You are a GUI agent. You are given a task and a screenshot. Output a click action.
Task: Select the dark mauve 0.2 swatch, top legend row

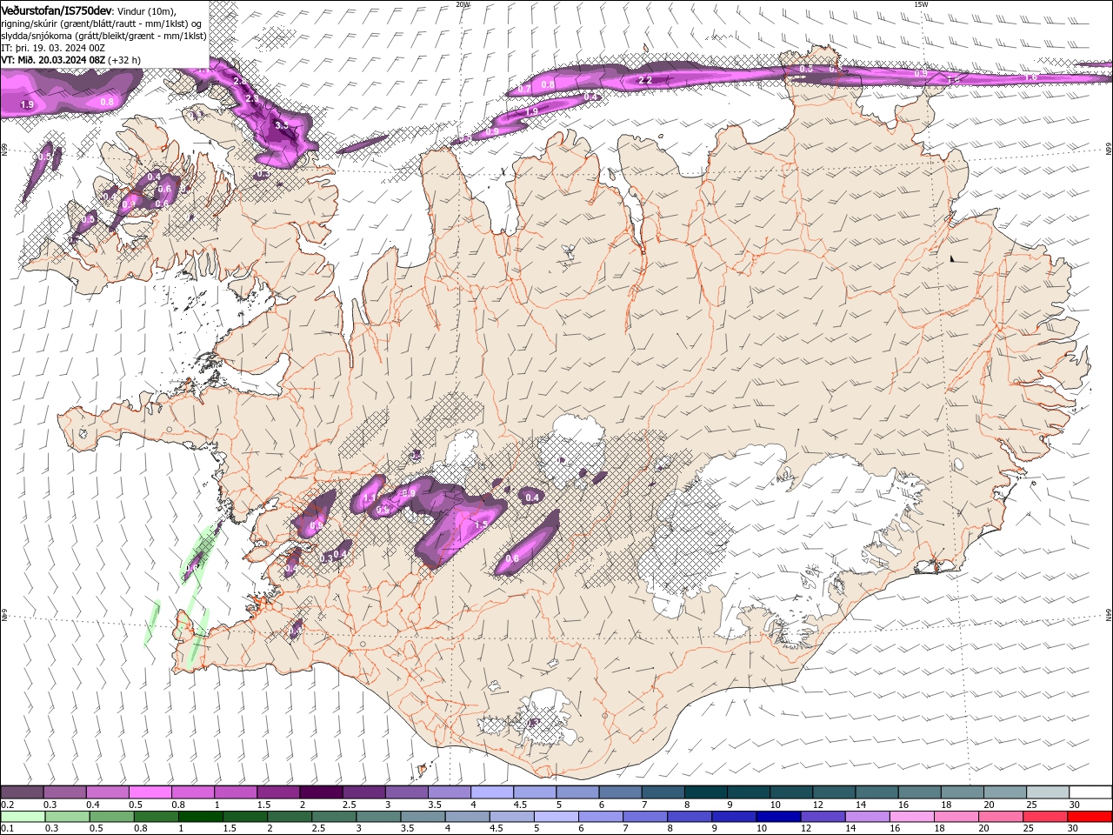coord(23,792)
